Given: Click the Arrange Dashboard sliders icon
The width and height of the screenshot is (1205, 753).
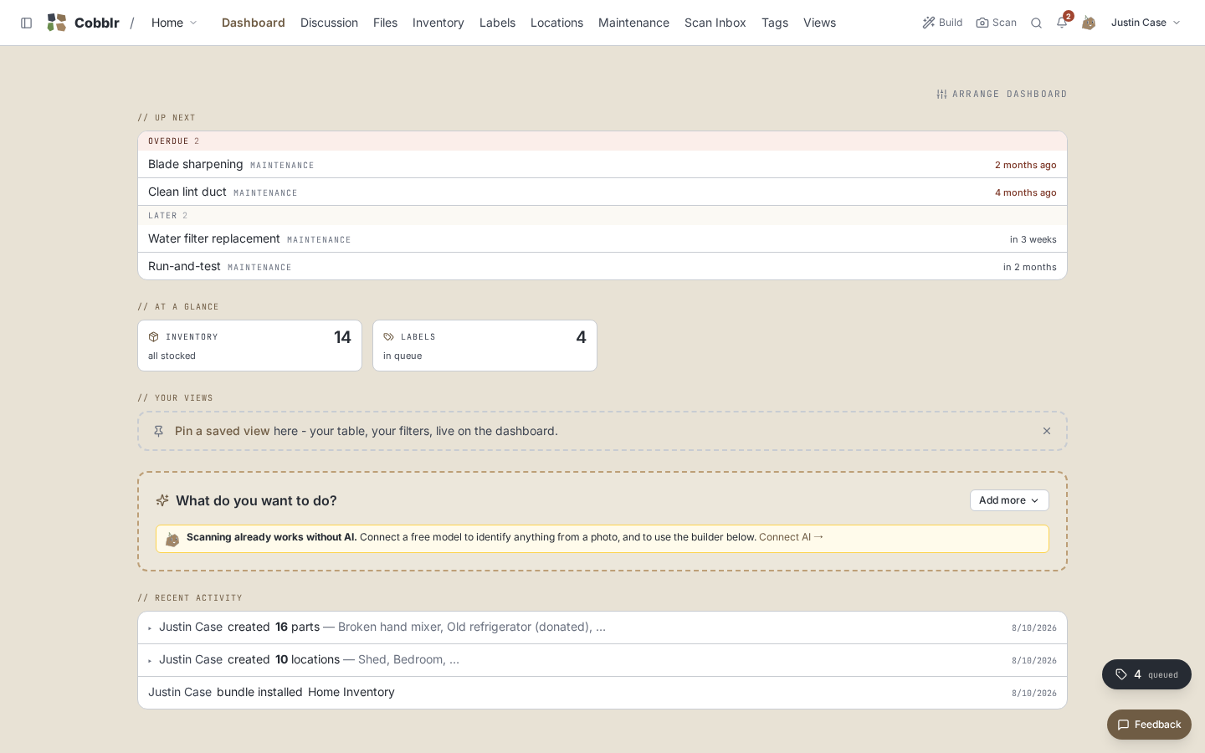Looking at the screenshot, I should 941,94.
